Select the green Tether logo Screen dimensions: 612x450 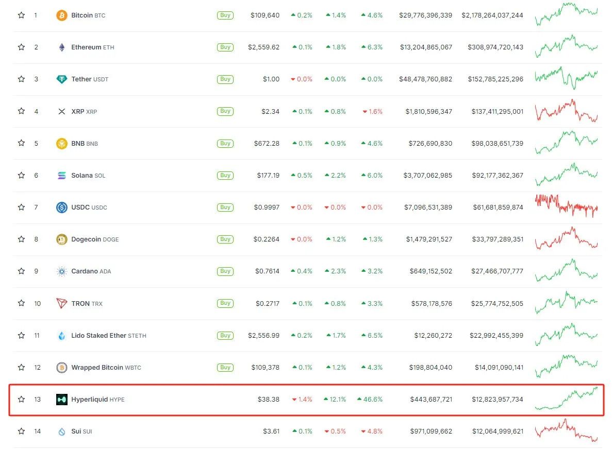62,79
